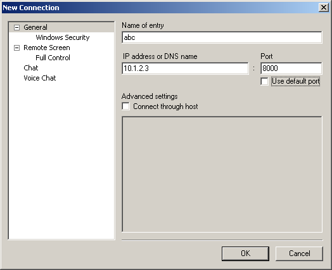Image resolution: width=332 pixels, height=270 pixels.
Task: Click the IP address or DNS name field
Action: click(x=185, y=68)
